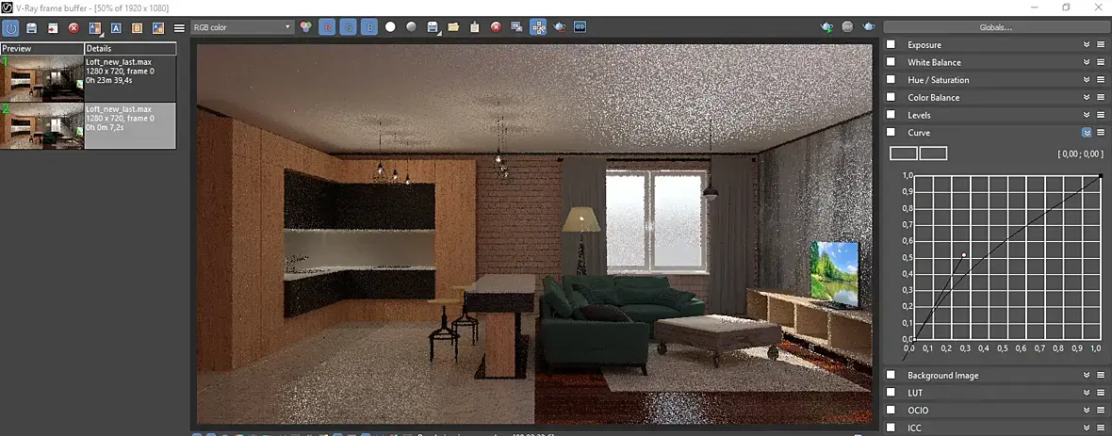Image resolution: width=1112 pixels, height=436 pixels.
Task: Save render to history with floppy icon
Action: click(31, 27)
